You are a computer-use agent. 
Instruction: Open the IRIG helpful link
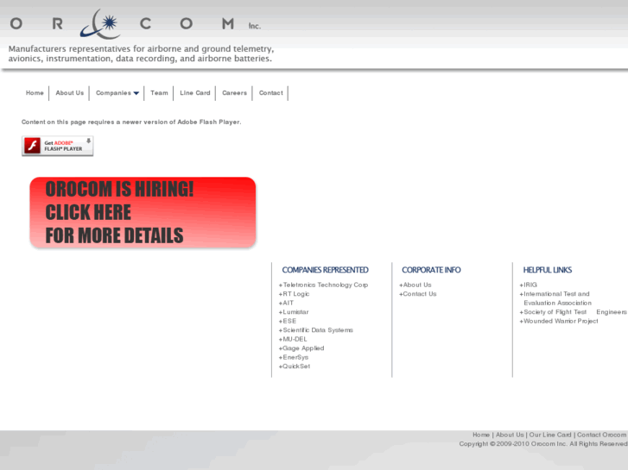(529, 285)
